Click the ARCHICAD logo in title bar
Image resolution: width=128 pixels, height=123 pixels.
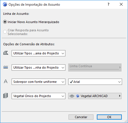[5, 4]
